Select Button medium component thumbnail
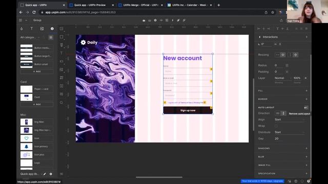The width and height of the screenshot is (328, 184). tap(26, 48)
